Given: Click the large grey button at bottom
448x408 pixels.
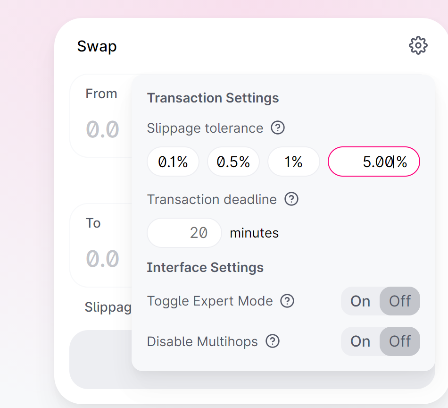Looking at the screenshot, I should (x=252, y=359).
